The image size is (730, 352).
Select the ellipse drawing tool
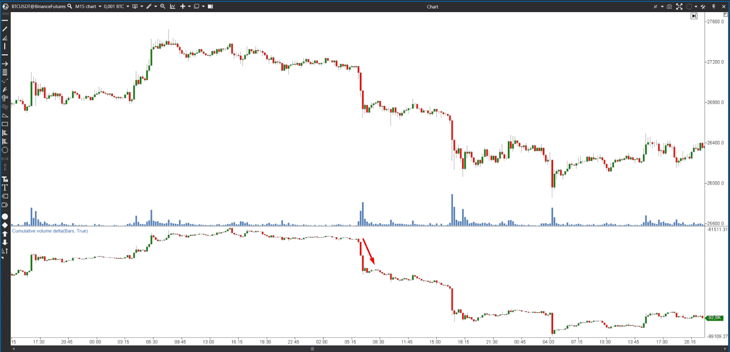pos(5,150)
